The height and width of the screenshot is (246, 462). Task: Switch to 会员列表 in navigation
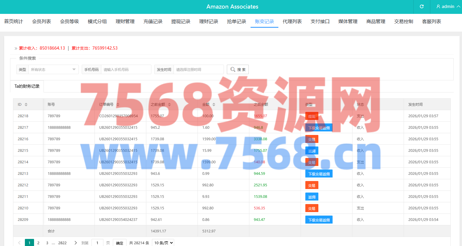tap(41, 22)
